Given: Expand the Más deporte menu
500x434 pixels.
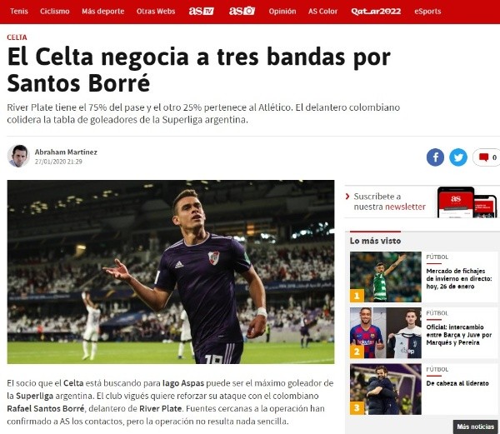Looking at the screenshot, I should [x=103, y=12].
